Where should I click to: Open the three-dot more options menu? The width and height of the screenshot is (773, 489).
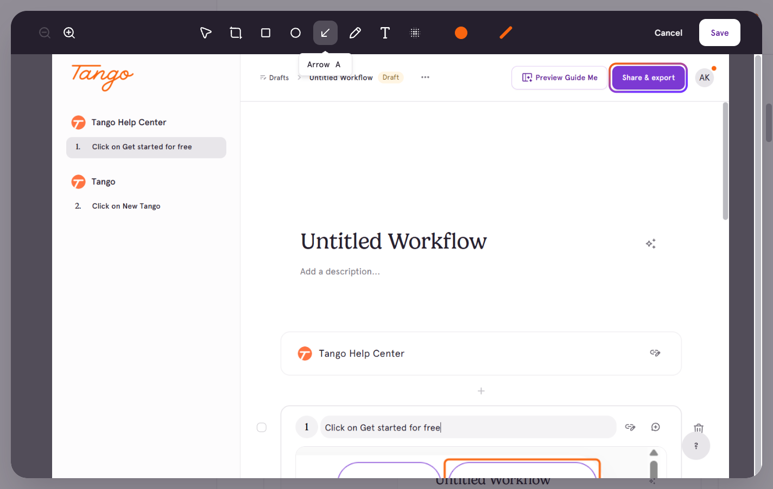pos(425,78)
